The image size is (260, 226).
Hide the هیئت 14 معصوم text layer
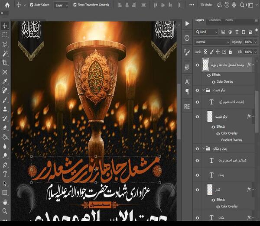197,102
